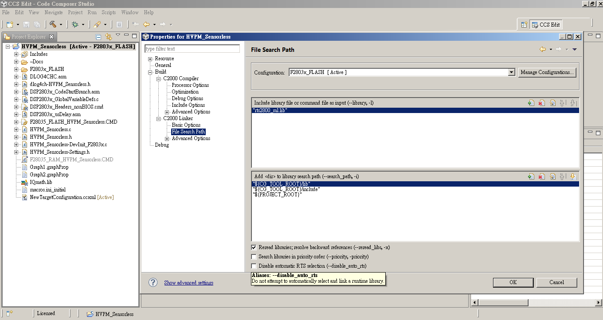Viewport: 603px width, 320px height.
Task: Collapse the C2000 Compiler node
Action: pos(159,78)
